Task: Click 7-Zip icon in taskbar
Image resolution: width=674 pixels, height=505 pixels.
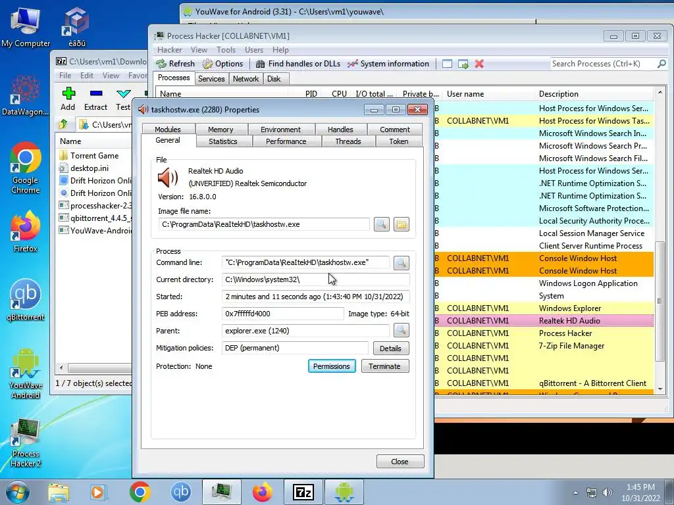Action: [303, 492]
